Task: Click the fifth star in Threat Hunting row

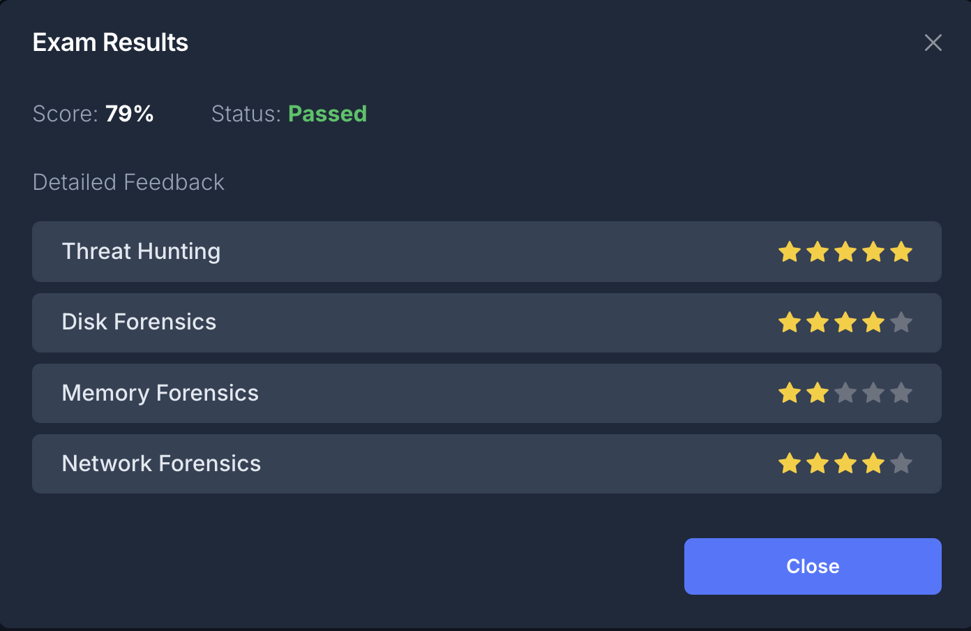Action: coord(901,252)
